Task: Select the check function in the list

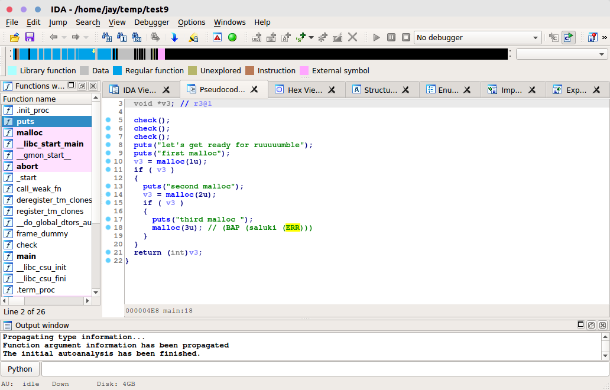Action: pyautogui.click(x=47, y=245)
